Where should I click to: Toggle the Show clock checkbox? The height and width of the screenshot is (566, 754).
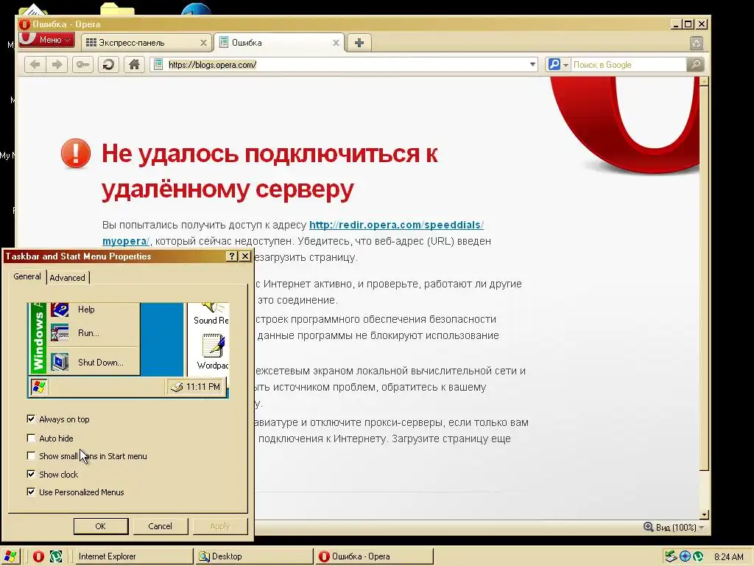click(x=31, y=474)
